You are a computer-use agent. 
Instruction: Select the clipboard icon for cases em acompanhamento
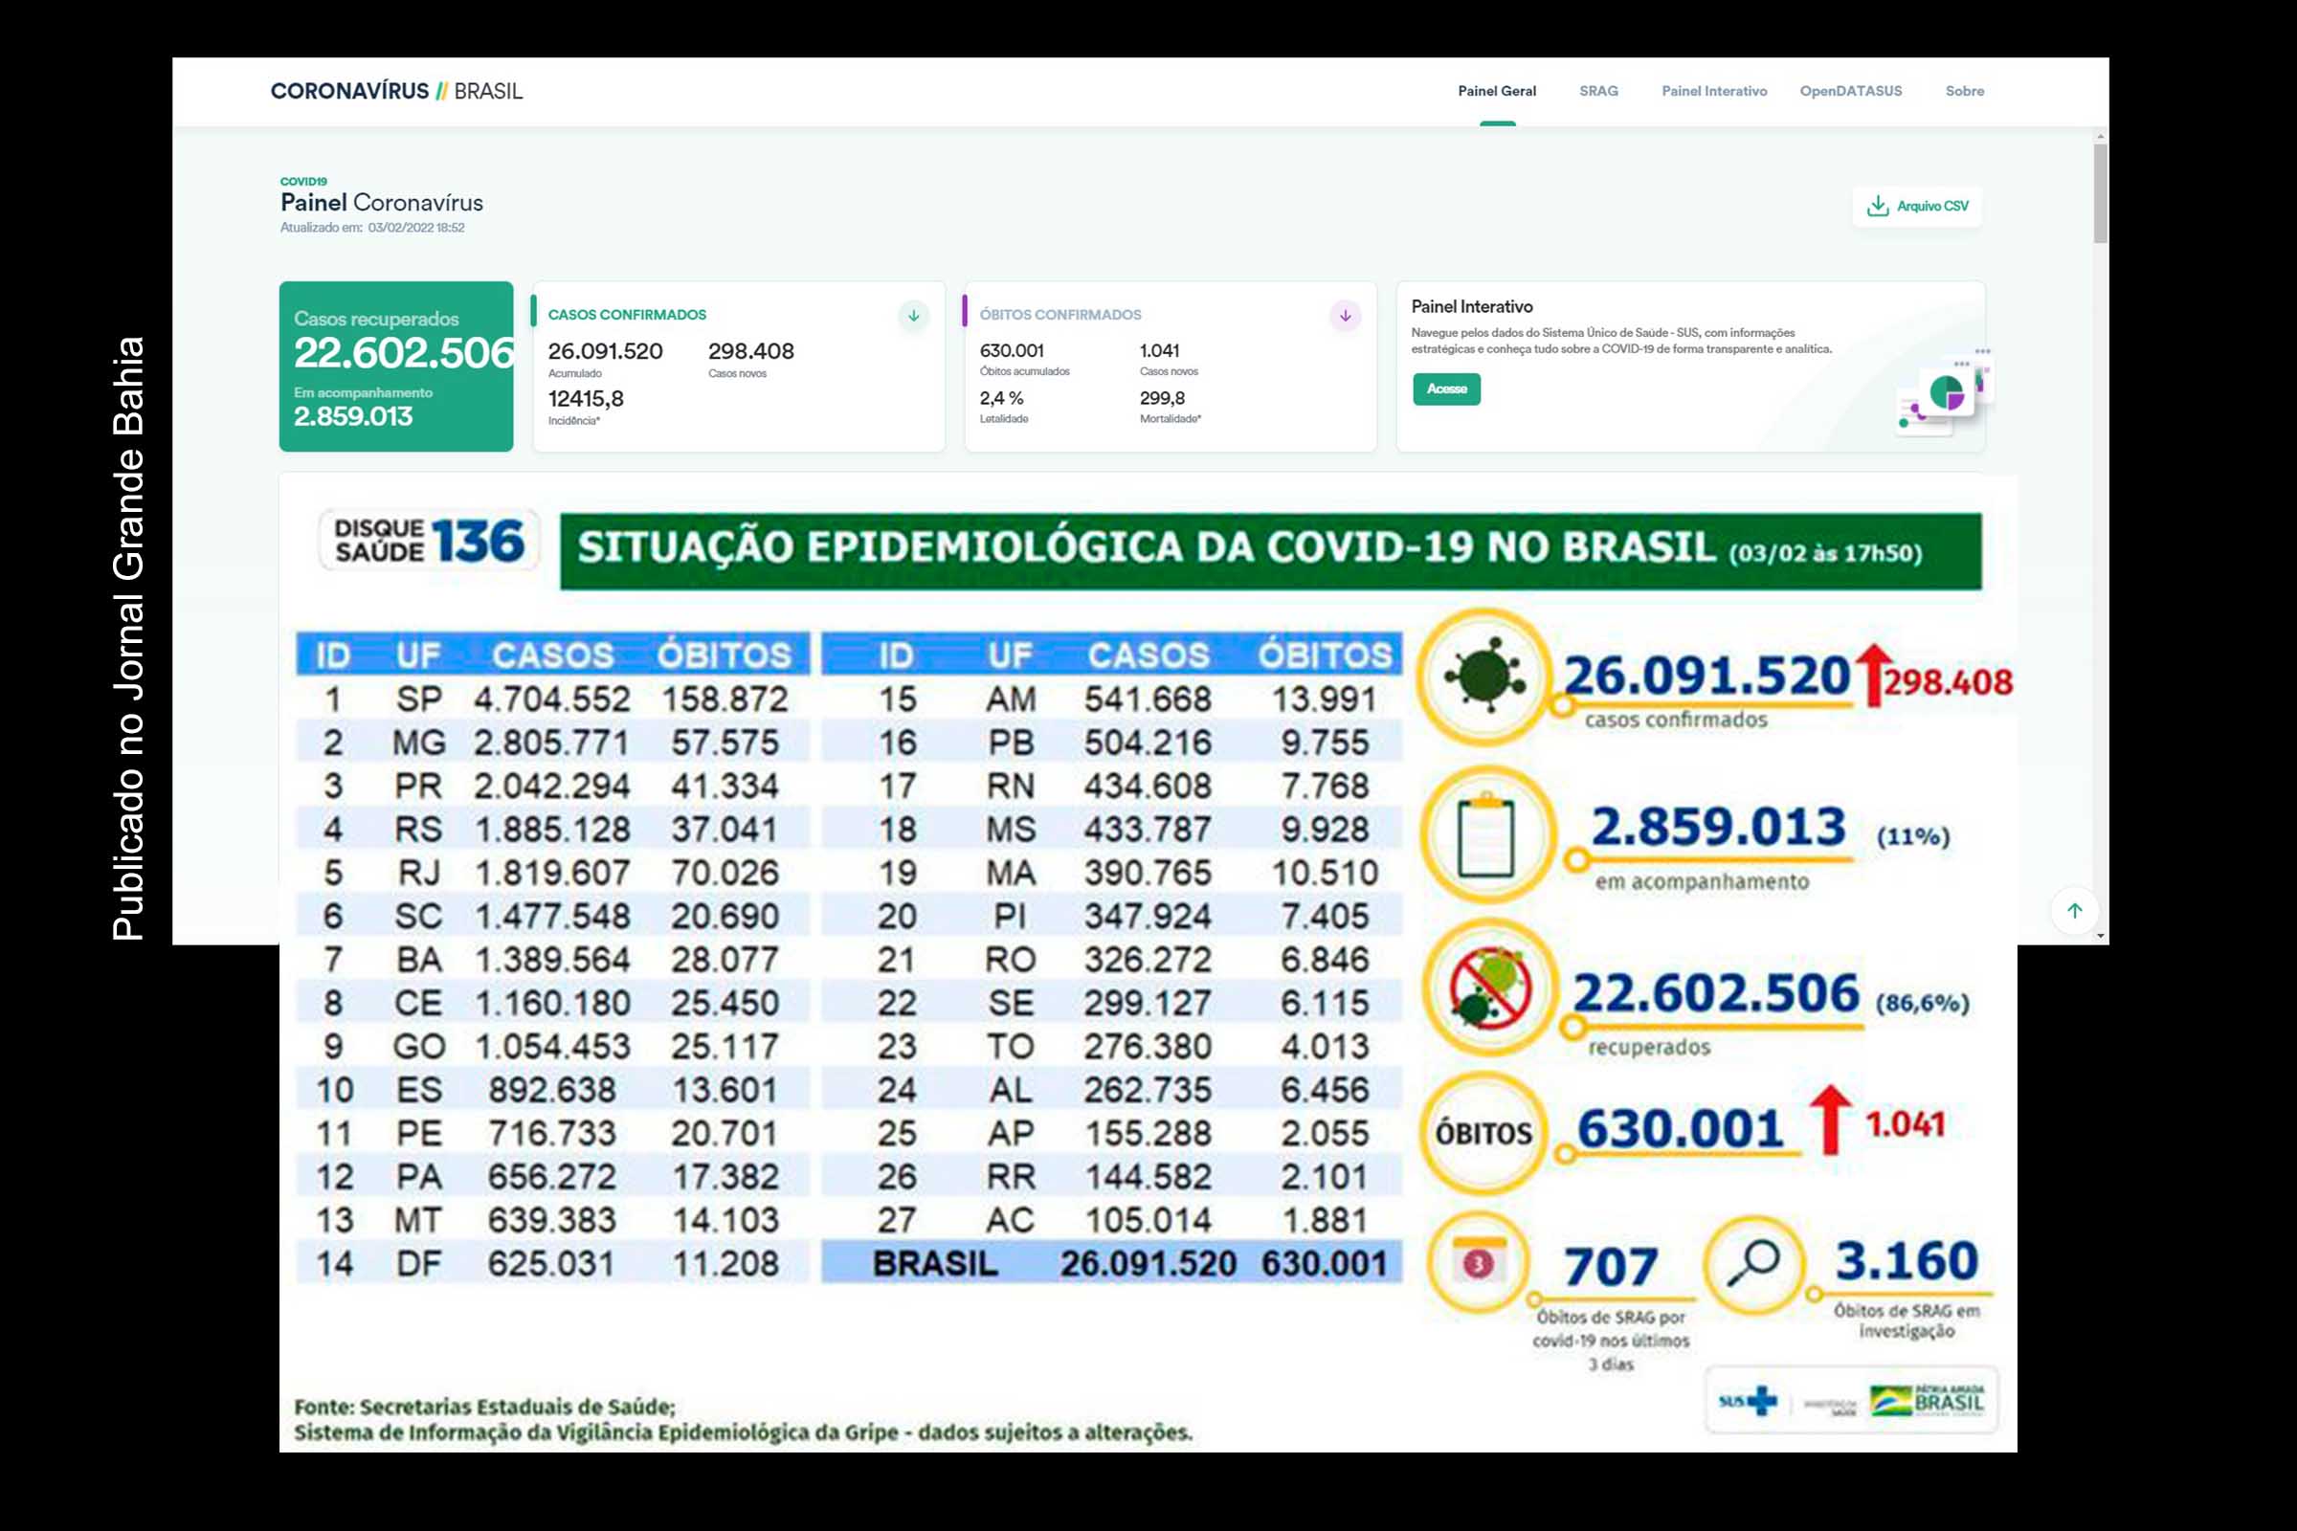[x=1485, y=834]
